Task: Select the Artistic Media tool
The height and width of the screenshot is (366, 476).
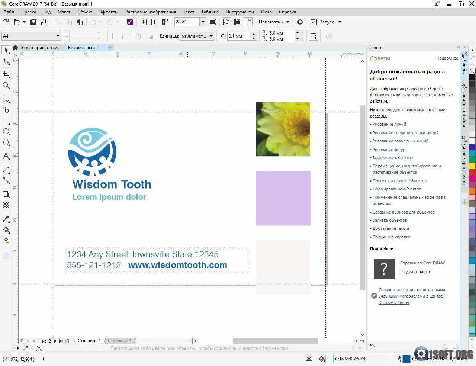Action: point(6,110)
